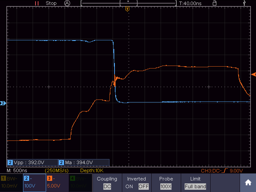Set Inverted to OFF
This screenshot has height=192, width=256.
(143, 187)
